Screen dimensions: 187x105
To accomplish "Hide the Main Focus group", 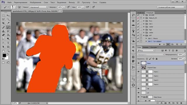I will coord(138,97).
